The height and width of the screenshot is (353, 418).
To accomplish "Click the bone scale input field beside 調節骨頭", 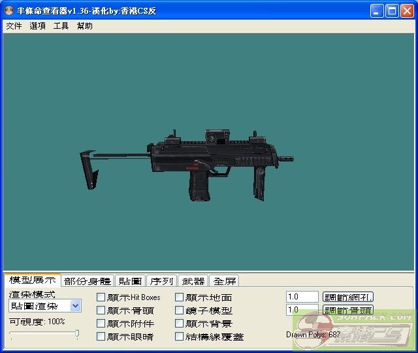I will pos(302,310).
